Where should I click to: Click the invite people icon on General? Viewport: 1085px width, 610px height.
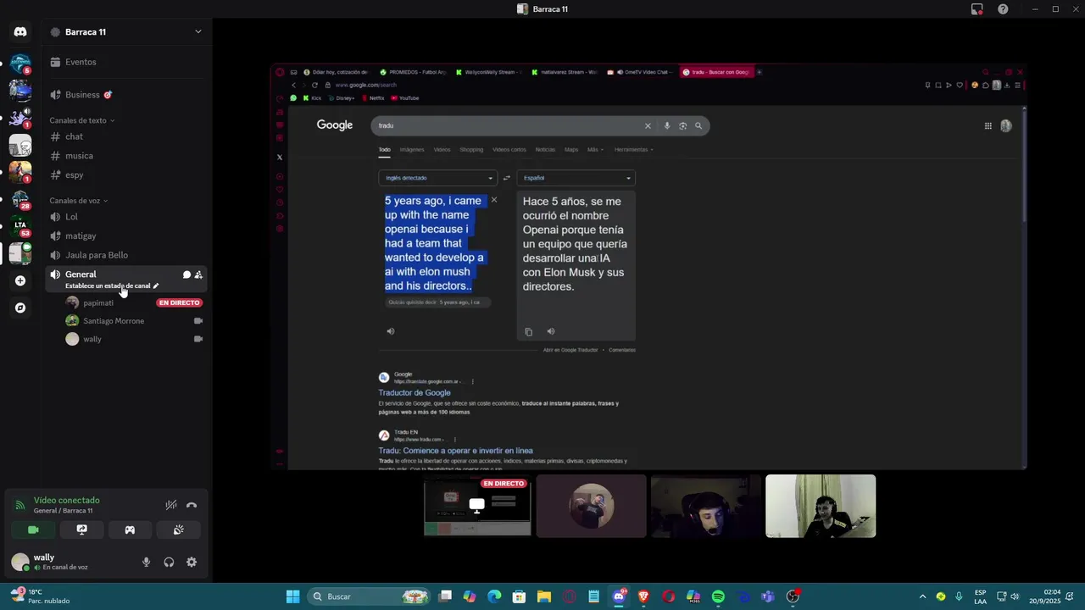point(198,274)
